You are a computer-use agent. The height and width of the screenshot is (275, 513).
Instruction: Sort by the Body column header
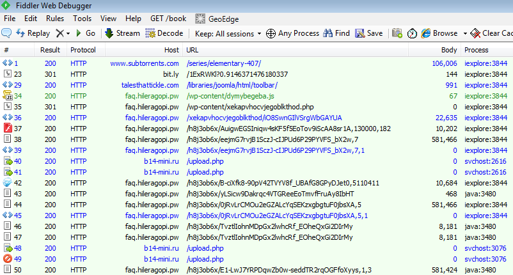coord(434,50)
